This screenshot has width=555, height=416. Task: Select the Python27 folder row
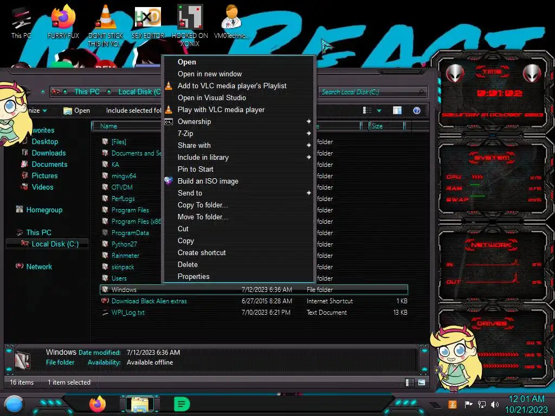click(x=124, y=244)
